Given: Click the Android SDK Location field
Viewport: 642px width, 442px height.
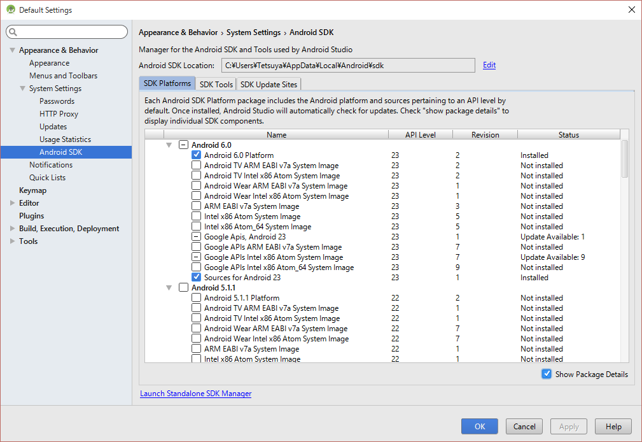Looking at the screenshot, I should (348, 65).
